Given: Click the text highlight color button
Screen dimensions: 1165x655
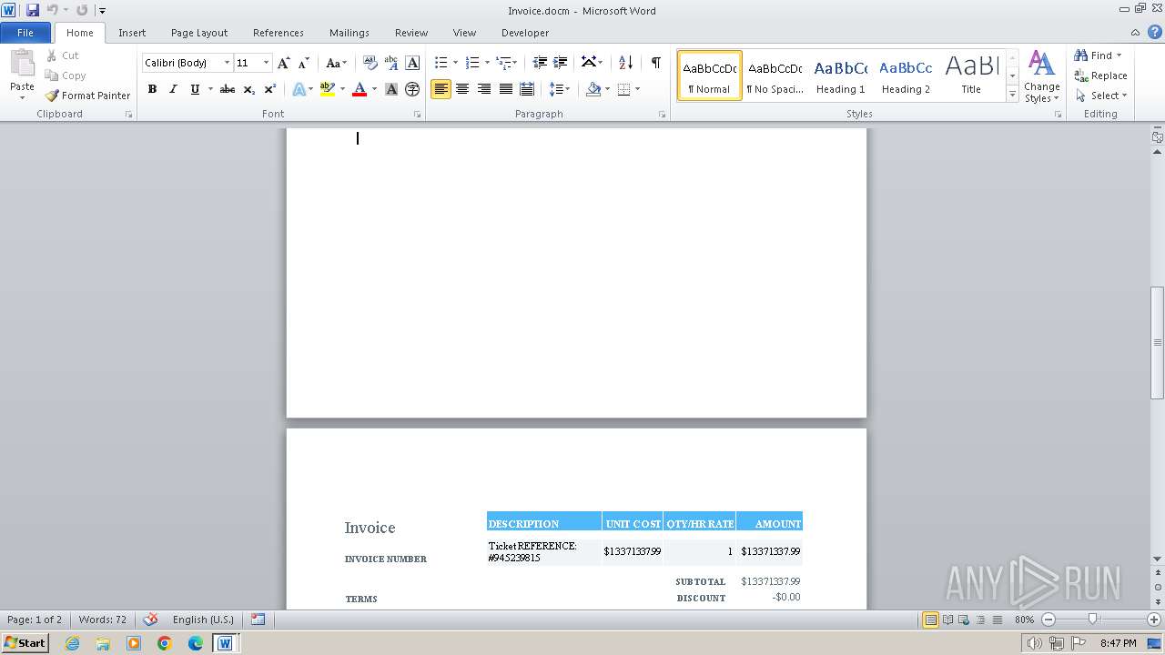Looking at the screenshot, I should (328, 89).
